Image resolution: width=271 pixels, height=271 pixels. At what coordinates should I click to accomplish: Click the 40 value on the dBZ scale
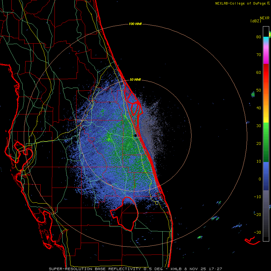point(259,108)
